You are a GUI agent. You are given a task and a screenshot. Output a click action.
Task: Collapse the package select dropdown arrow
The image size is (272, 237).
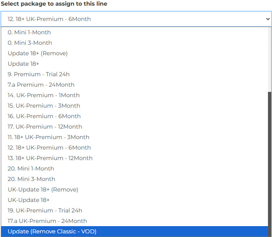pyautogui.click(x=267, y=19)
